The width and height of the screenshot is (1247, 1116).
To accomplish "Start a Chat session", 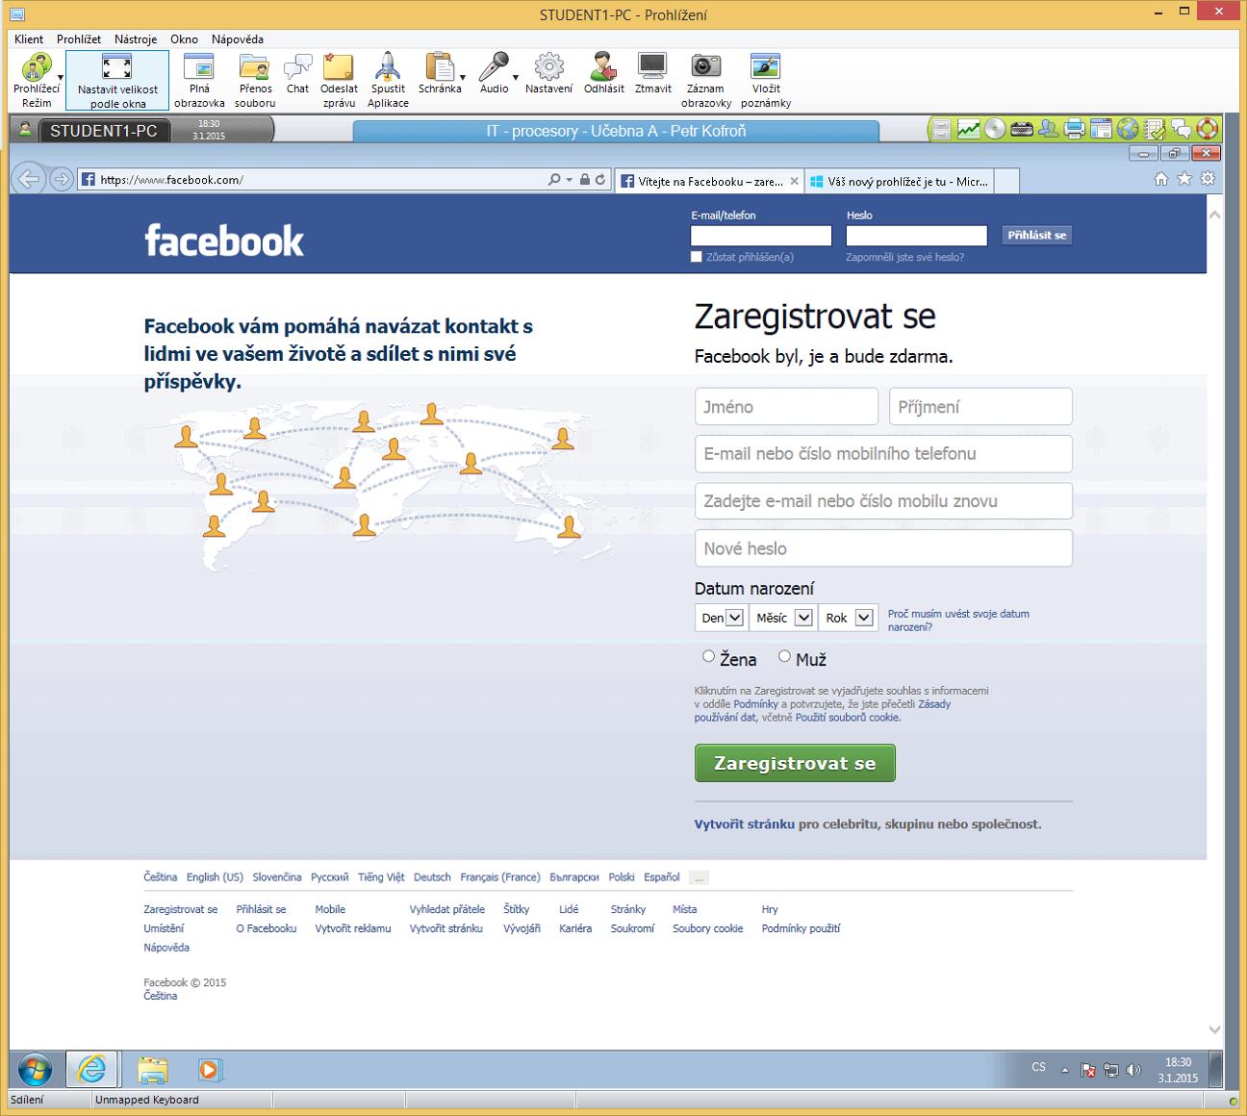I will point(298,74).
